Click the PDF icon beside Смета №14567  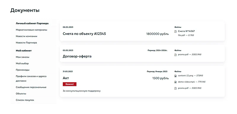175,31
